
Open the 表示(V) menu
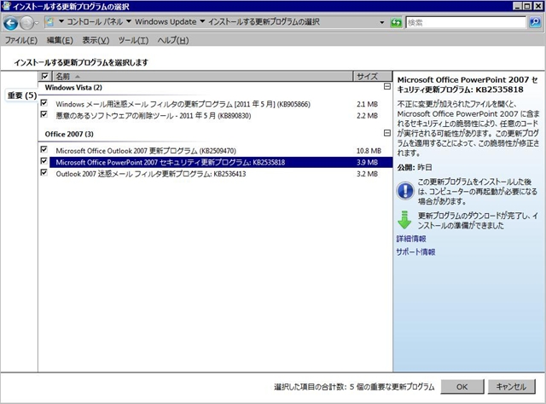point(96,40)
